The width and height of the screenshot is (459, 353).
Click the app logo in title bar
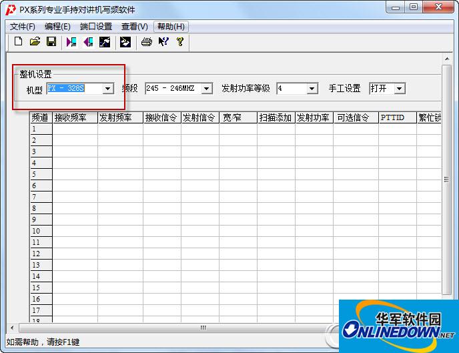coord(11,9)
